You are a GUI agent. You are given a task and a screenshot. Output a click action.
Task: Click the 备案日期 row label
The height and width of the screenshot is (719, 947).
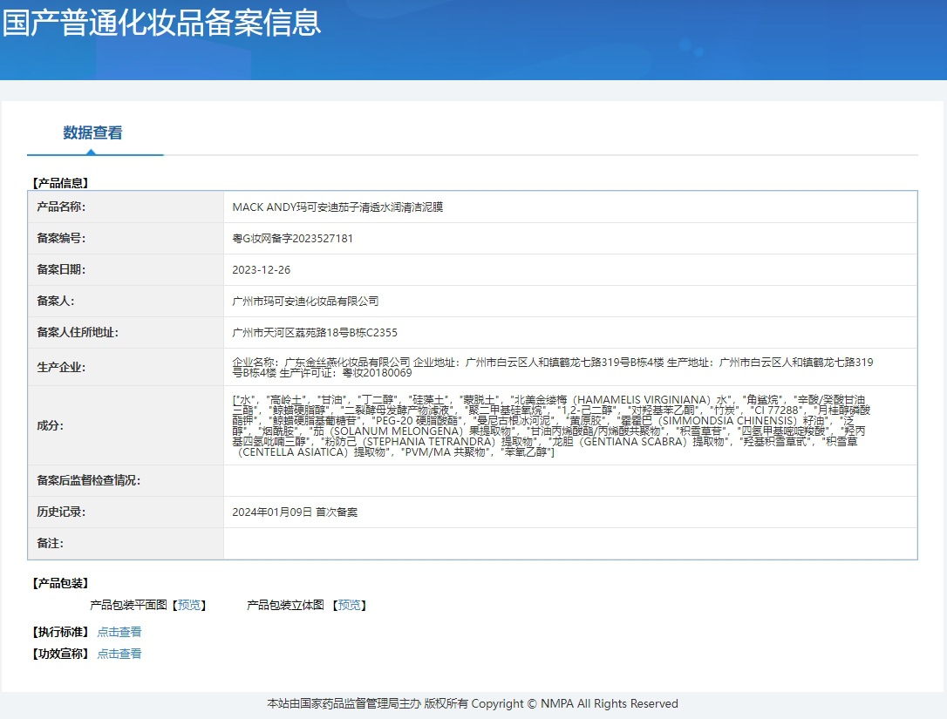click(61, 270)
